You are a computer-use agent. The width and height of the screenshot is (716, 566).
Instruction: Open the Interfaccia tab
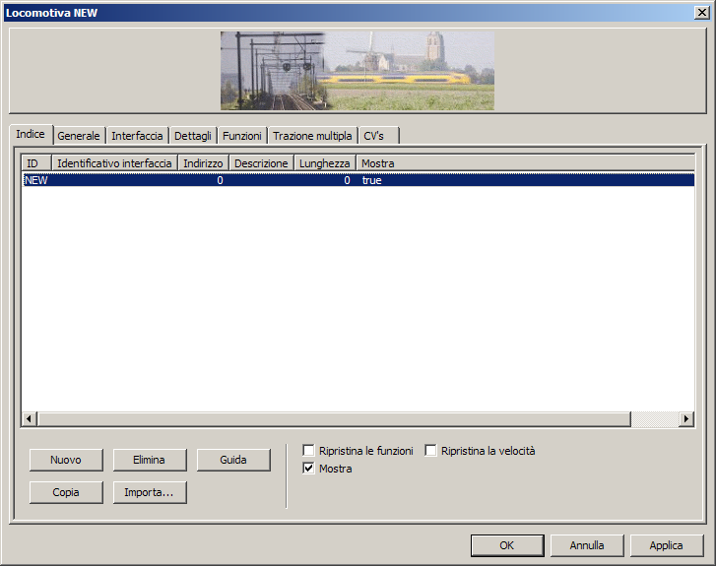tap(137, 136)
